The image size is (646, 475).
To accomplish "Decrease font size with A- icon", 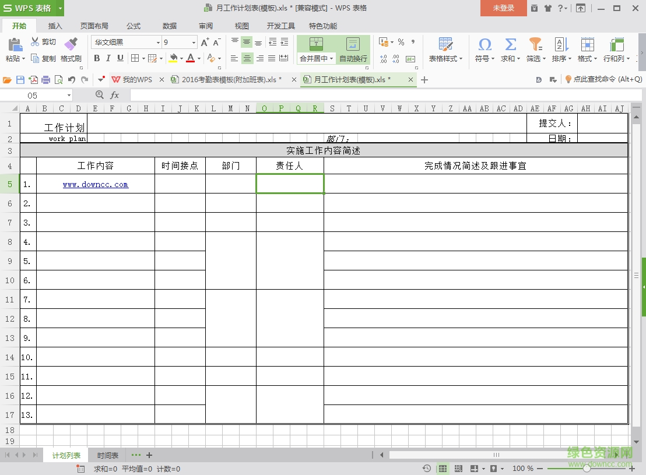I will pos(217,42).
